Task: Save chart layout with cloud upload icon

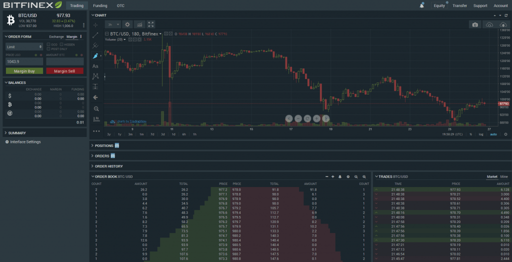Action: [x=502, y=24]
